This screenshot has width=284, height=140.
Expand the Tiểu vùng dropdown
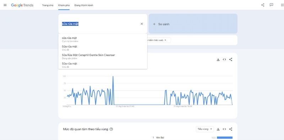tap(205, 129)
